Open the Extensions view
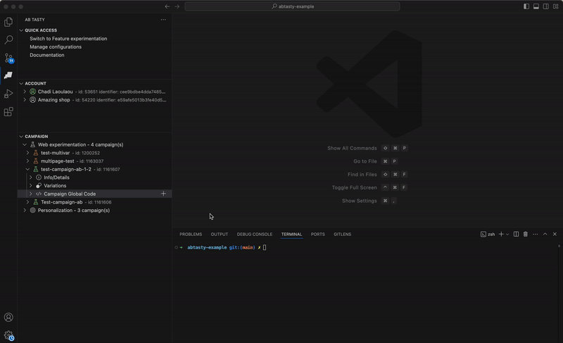The height and width of the screenshot is (343, 563). (x=8, y=112)
